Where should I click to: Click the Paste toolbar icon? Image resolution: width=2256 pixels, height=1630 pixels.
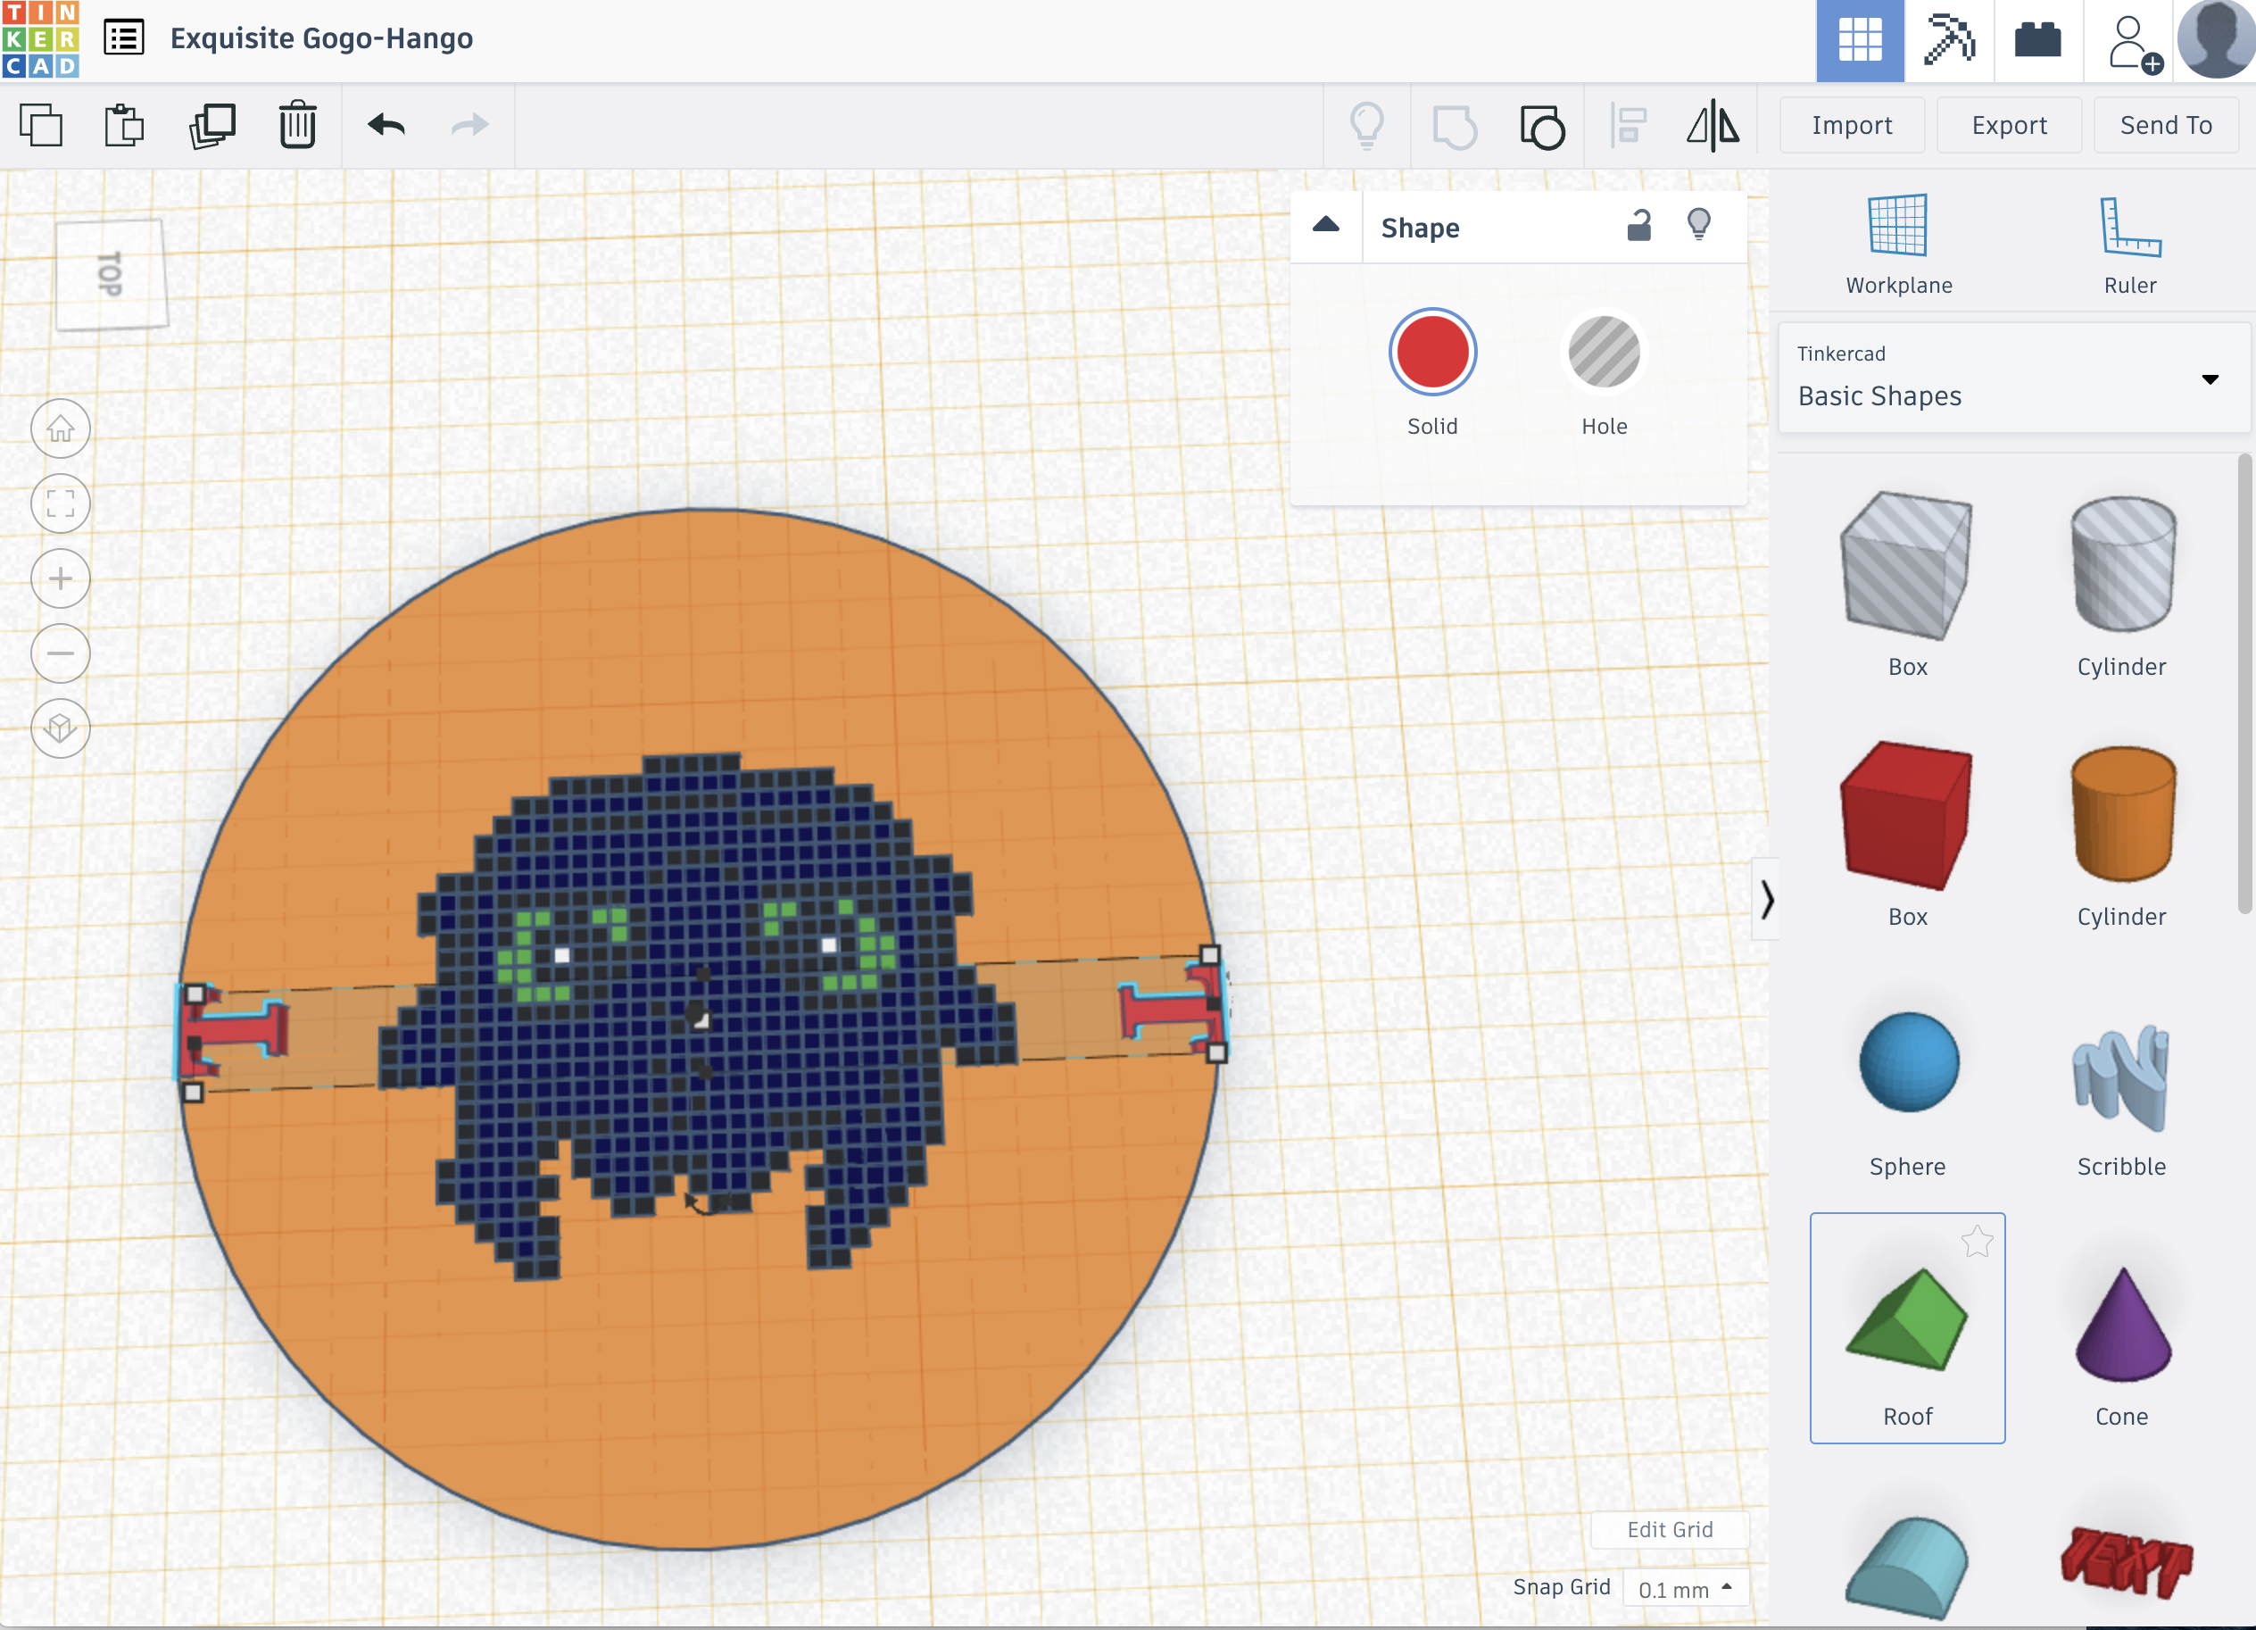coord(124,125)
